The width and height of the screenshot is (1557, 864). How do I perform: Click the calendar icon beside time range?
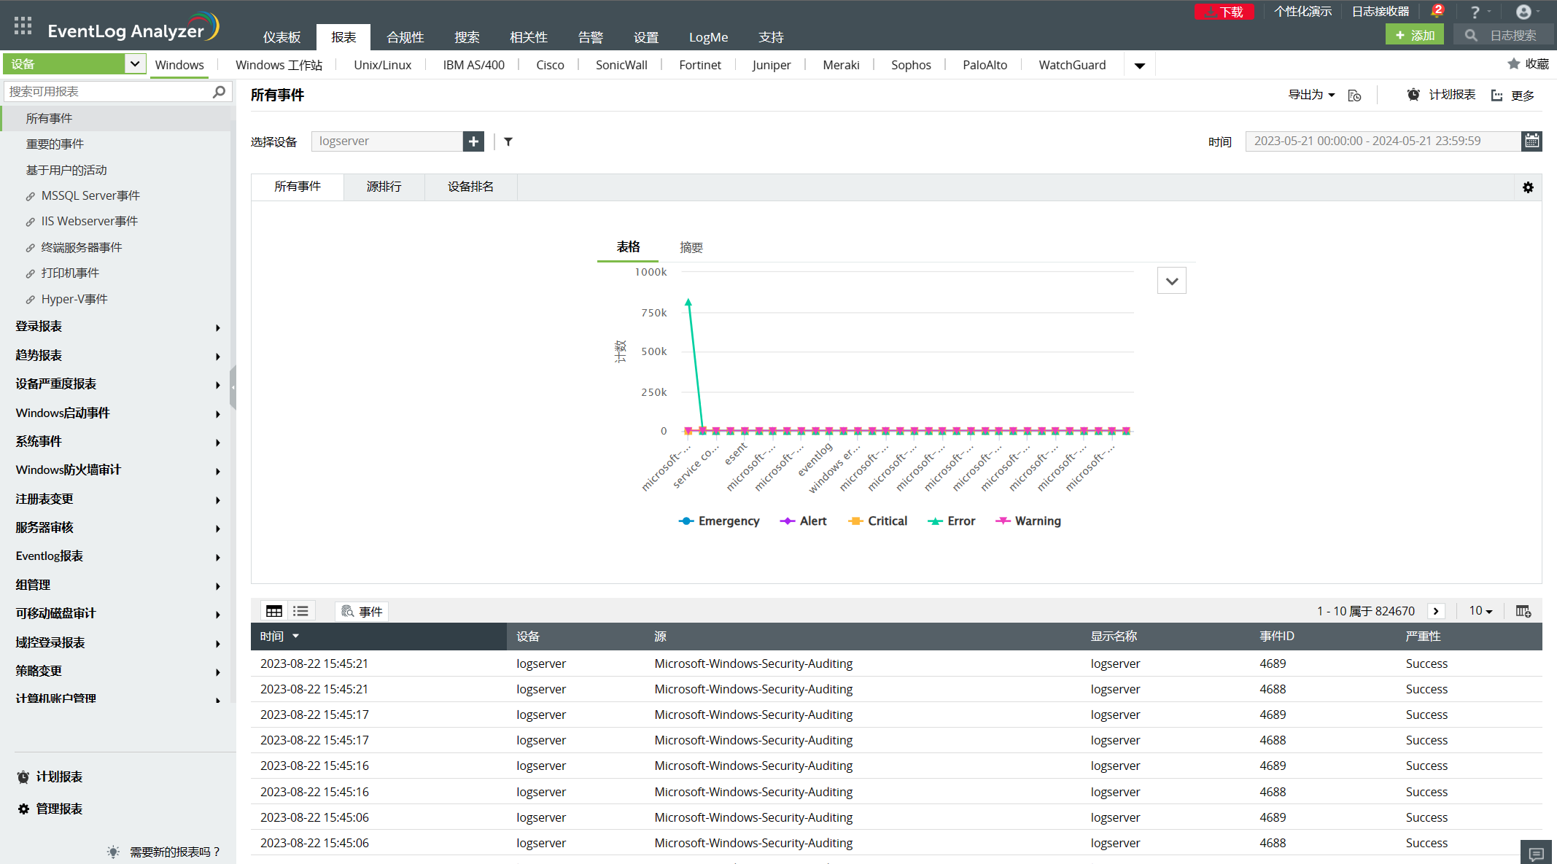(x=1531, y=141)
